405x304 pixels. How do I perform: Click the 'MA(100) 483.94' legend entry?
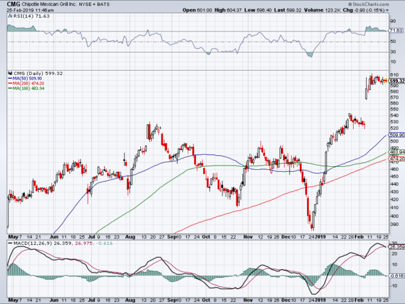point(26,88)
